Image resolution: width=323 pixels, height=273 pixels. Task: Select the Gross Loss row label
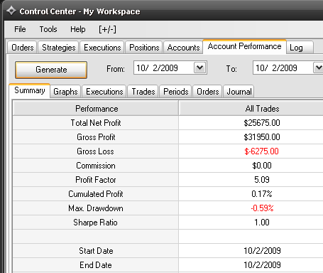tap(95, 151)
